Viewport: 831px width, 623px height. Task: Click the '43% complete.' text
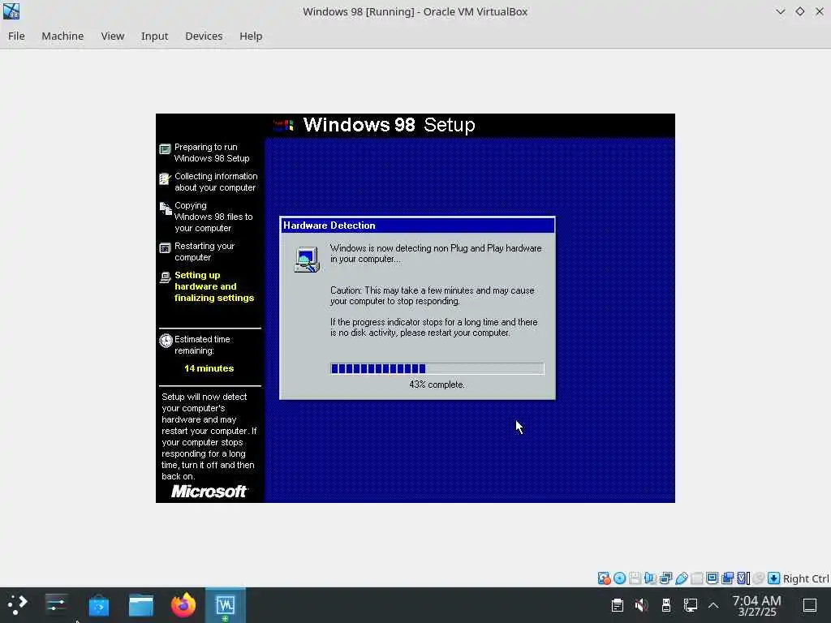tap(437, 385)
